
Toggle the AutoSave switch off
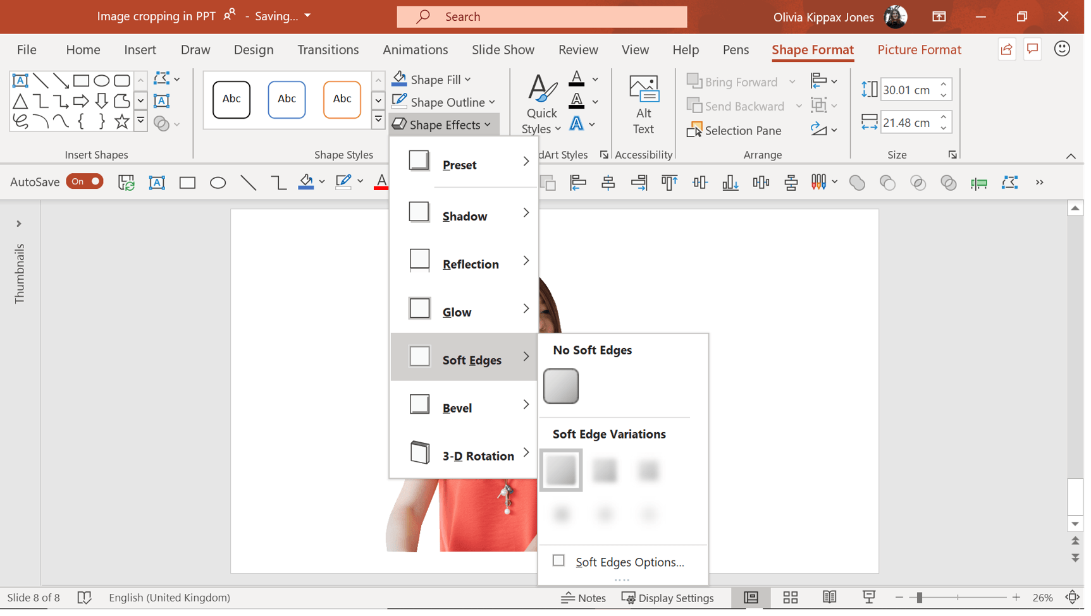tap(85, 183)
